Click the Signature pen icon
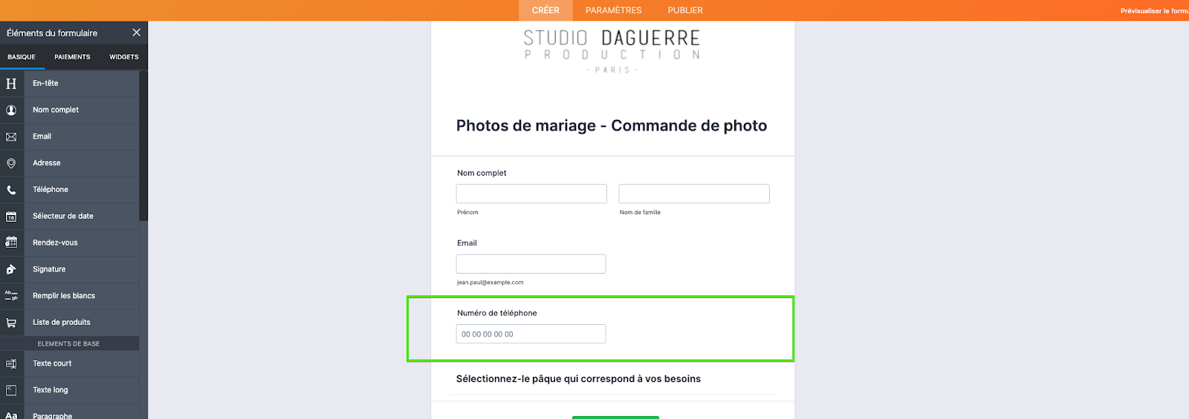 click(11, 269)
